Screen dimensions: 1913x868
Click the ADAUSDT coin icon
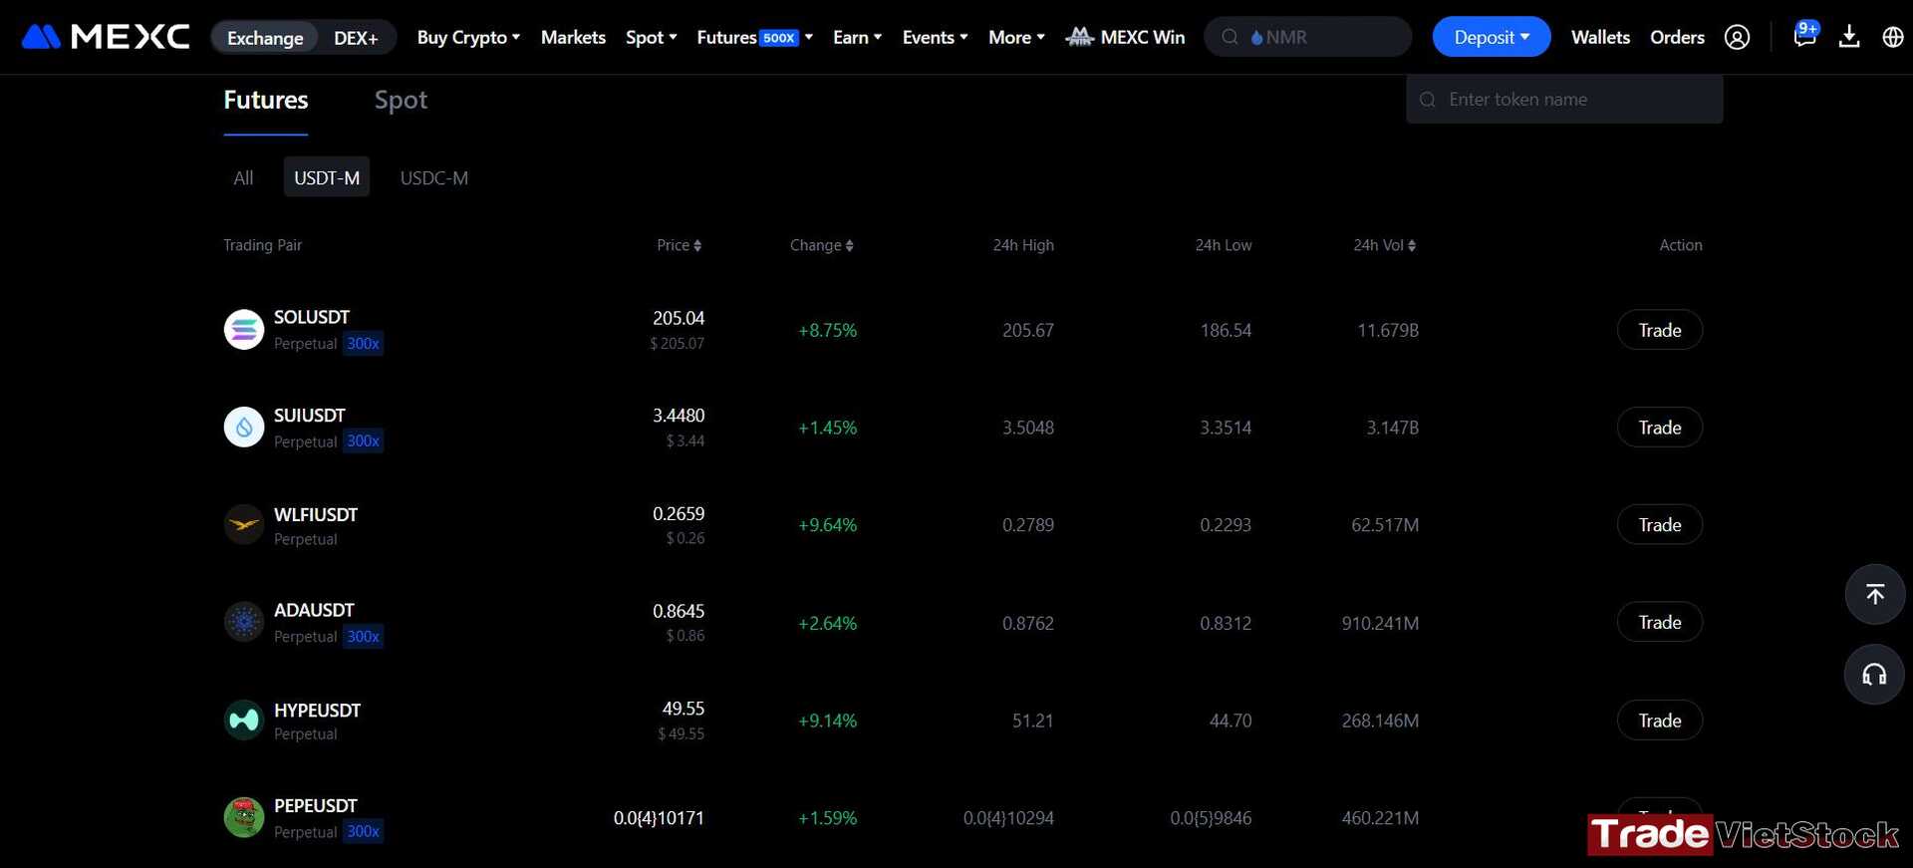[x=244, y=622]
